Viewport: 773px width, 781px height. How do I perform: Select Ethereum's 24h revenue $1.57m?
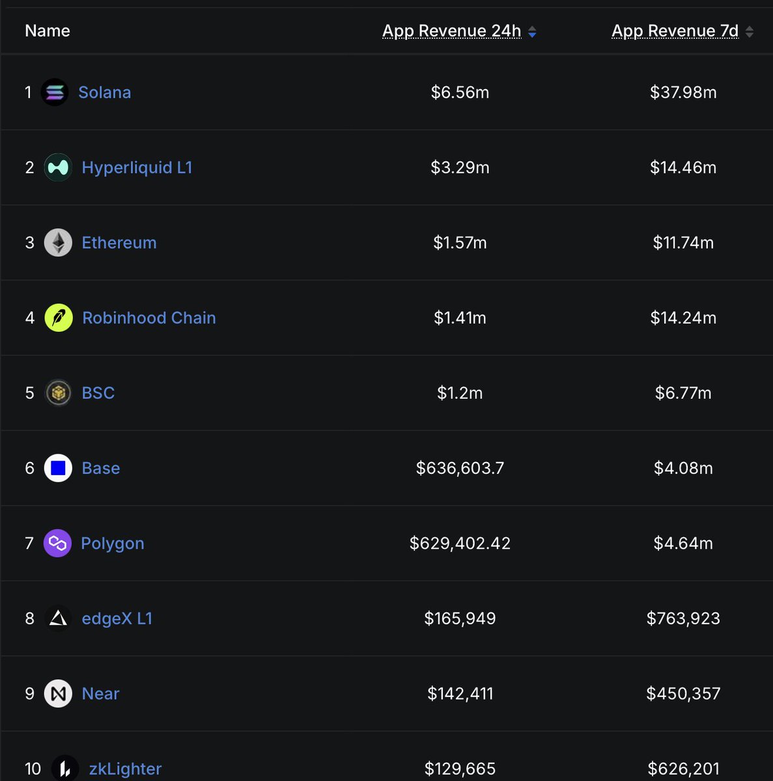(x=460, y=243)
